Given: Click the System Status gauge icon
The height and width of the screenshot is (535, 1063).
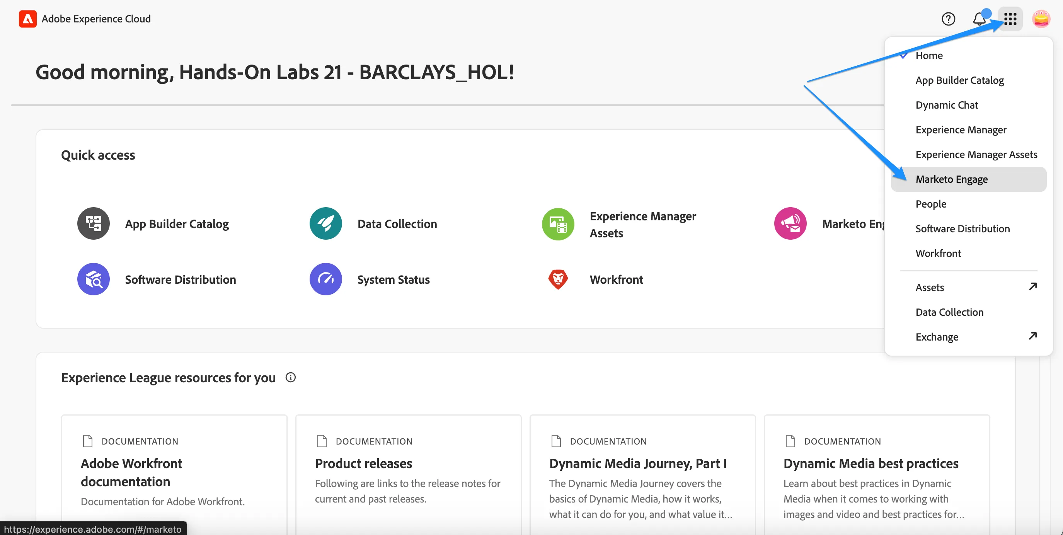Looking at the screenshot, I should (325, 279).
